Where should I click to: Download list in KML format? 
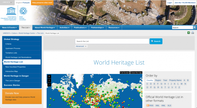[163, 105]
